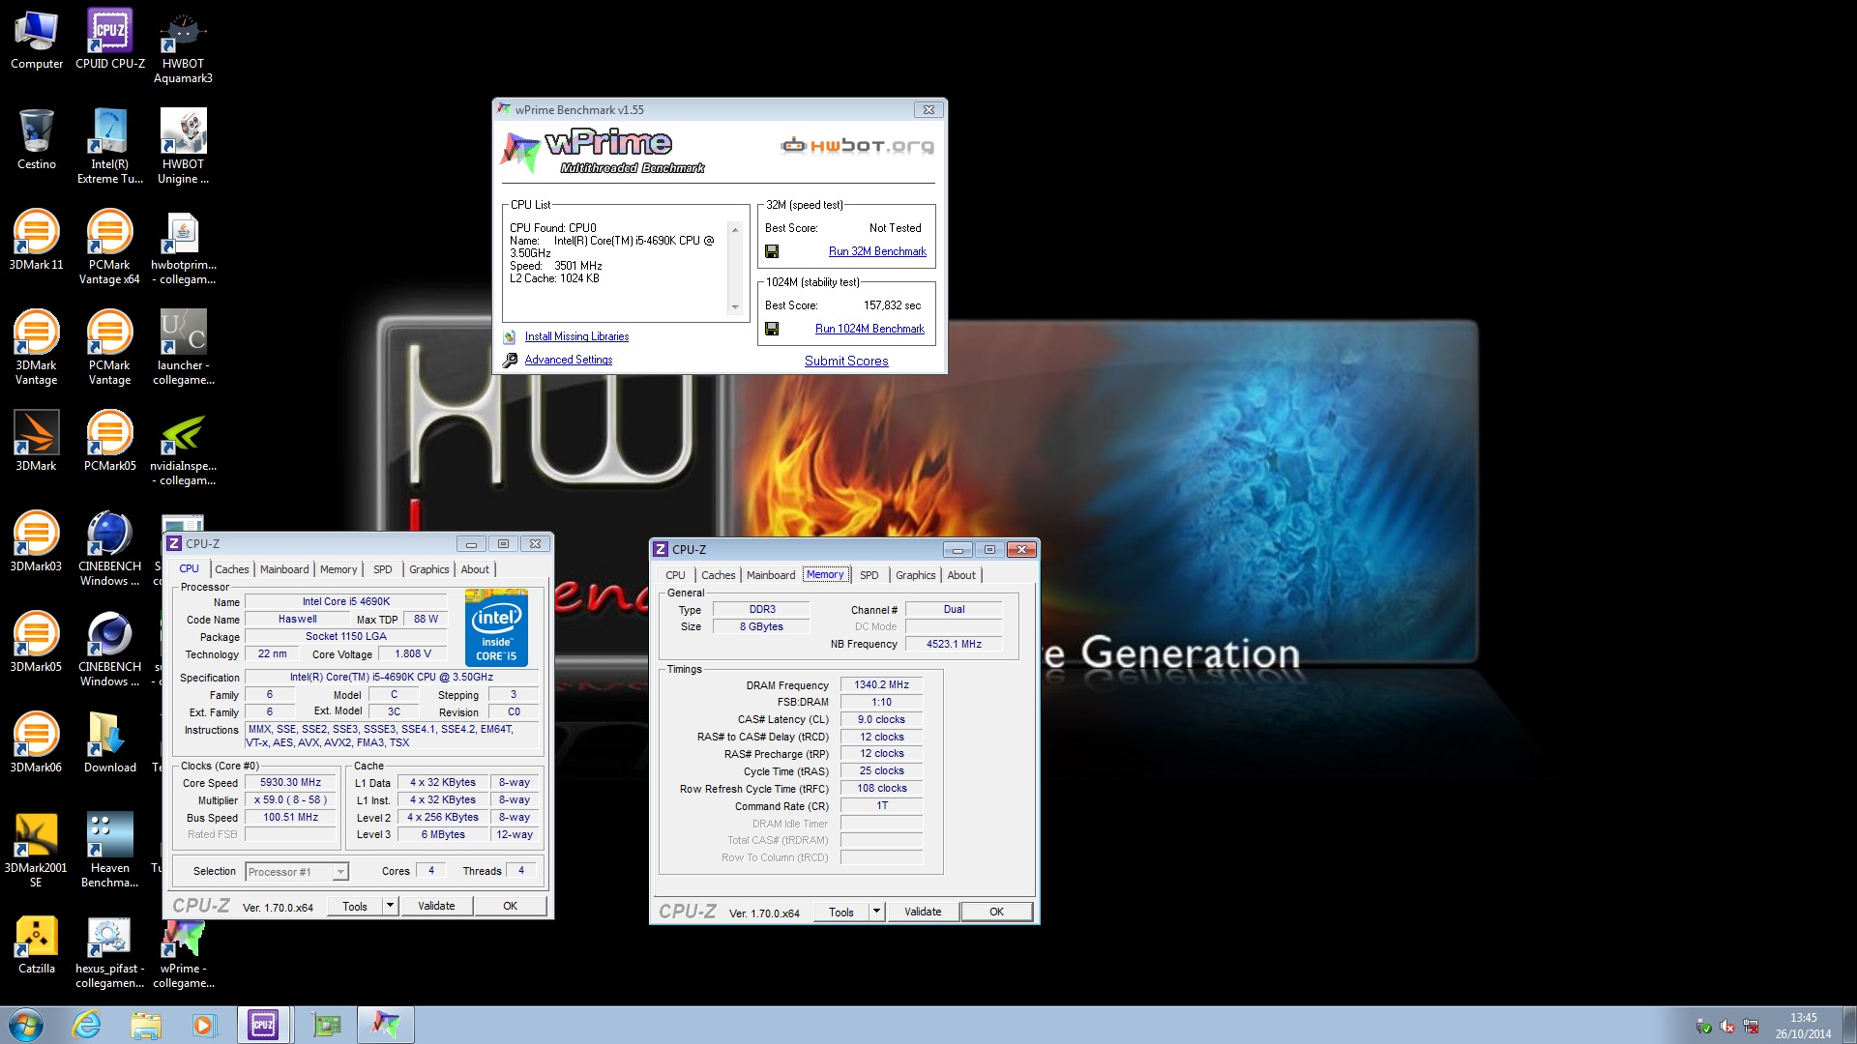
Task: Open Windows Media Player taskbar icon
Action: 204,1025
